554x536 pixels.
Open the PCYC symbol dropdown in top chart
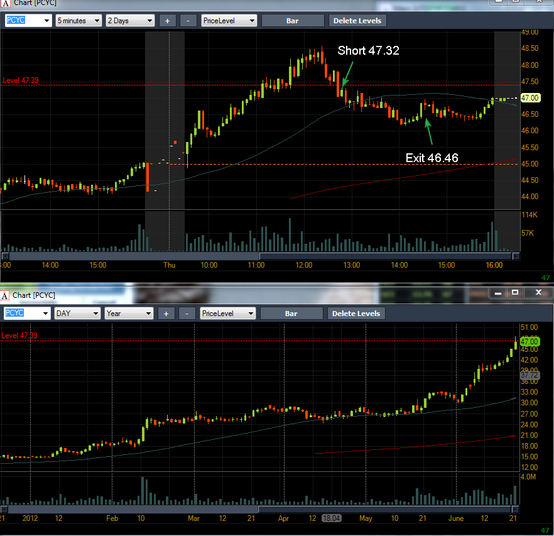[46, 21]
